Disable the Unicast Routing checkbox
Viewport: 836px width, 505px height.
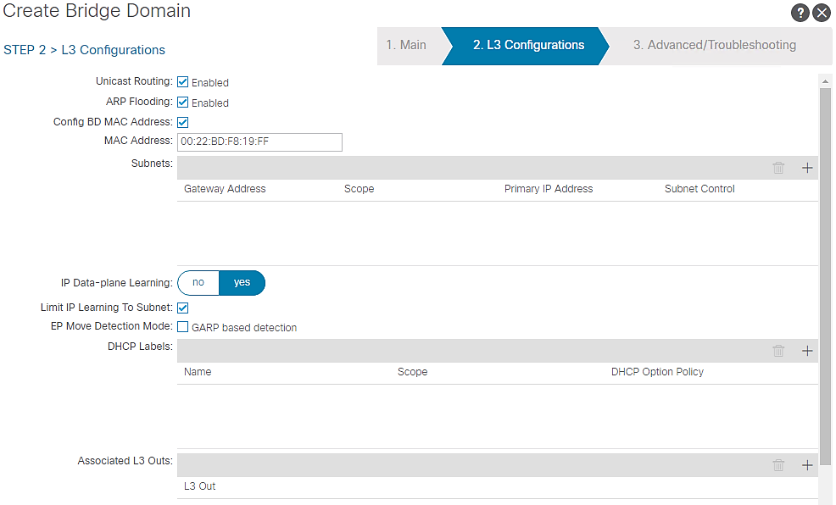click(182, 82)
